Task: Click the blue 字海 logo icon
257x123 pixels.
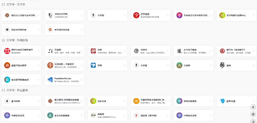Action: coord(93,65)
